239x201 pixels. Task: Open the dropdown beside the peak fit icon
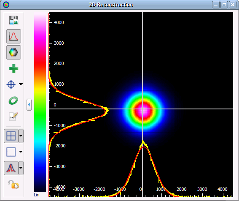coord(21,168)
